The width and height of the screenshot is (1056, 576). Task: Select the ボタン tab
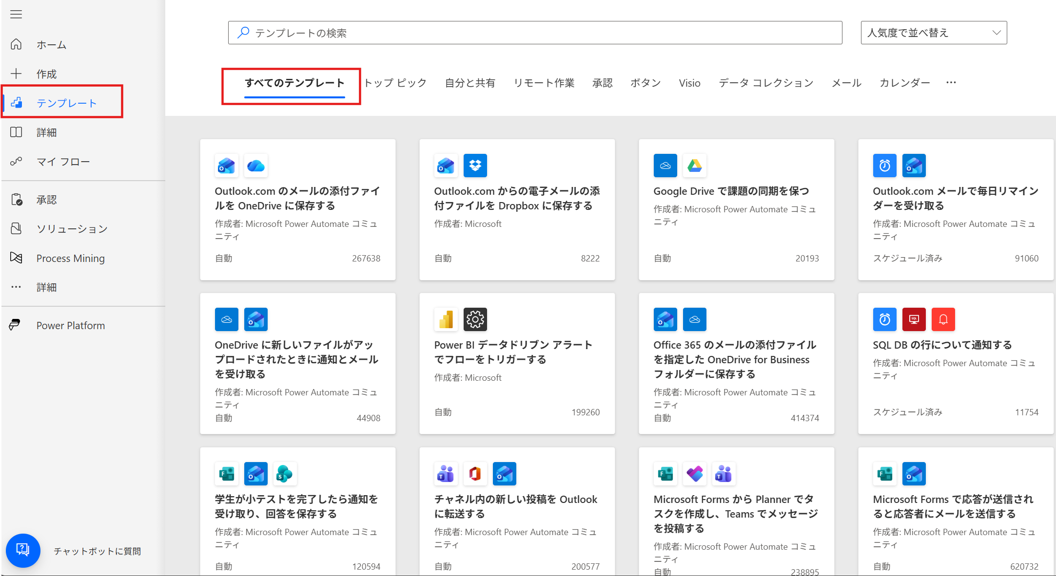click(x=646, y=83)
